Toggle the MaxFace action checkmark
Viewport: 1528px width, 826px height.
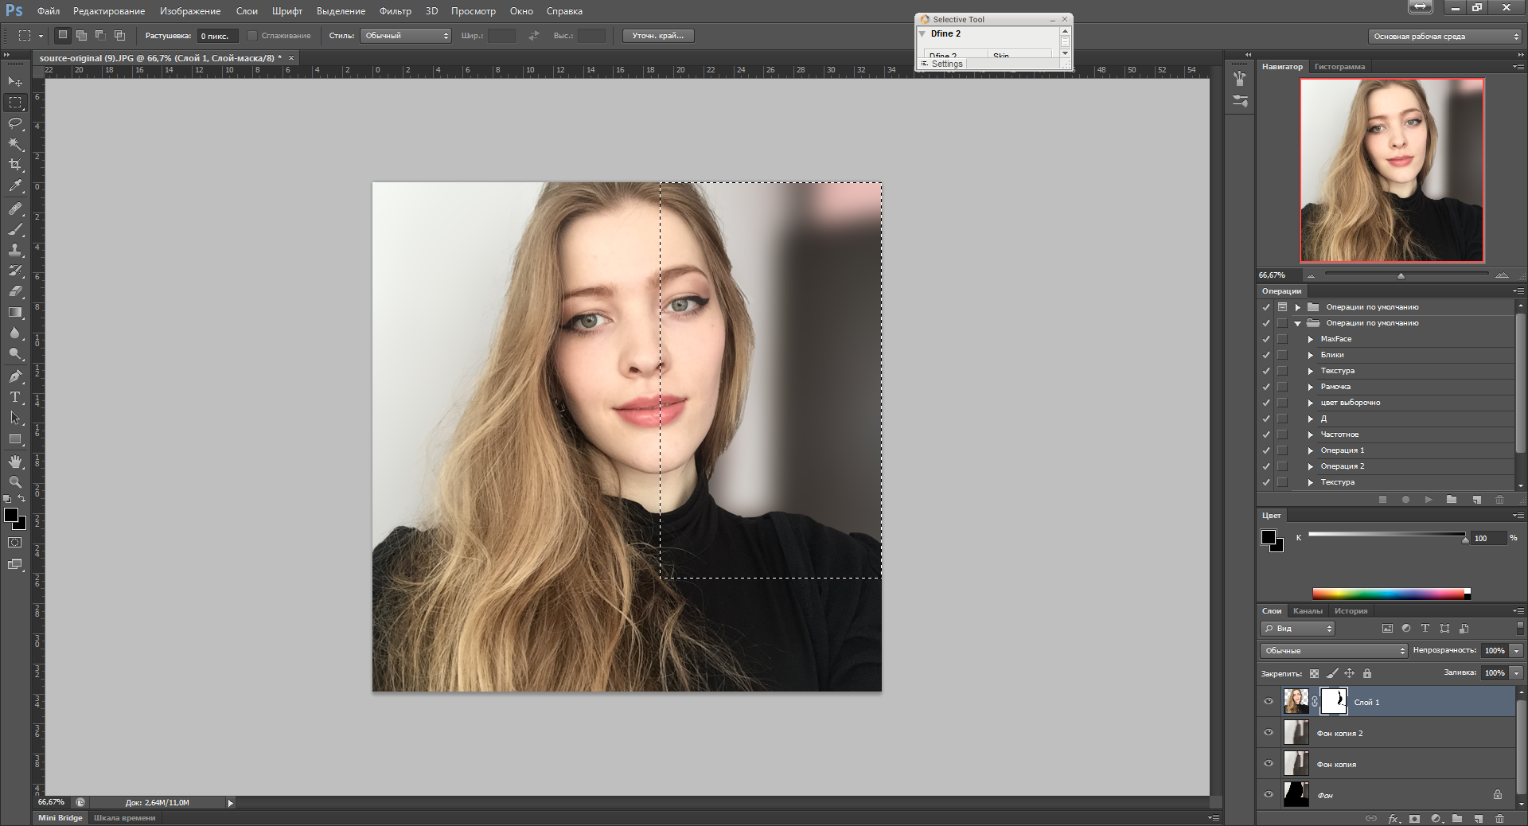pos(1266,339)
